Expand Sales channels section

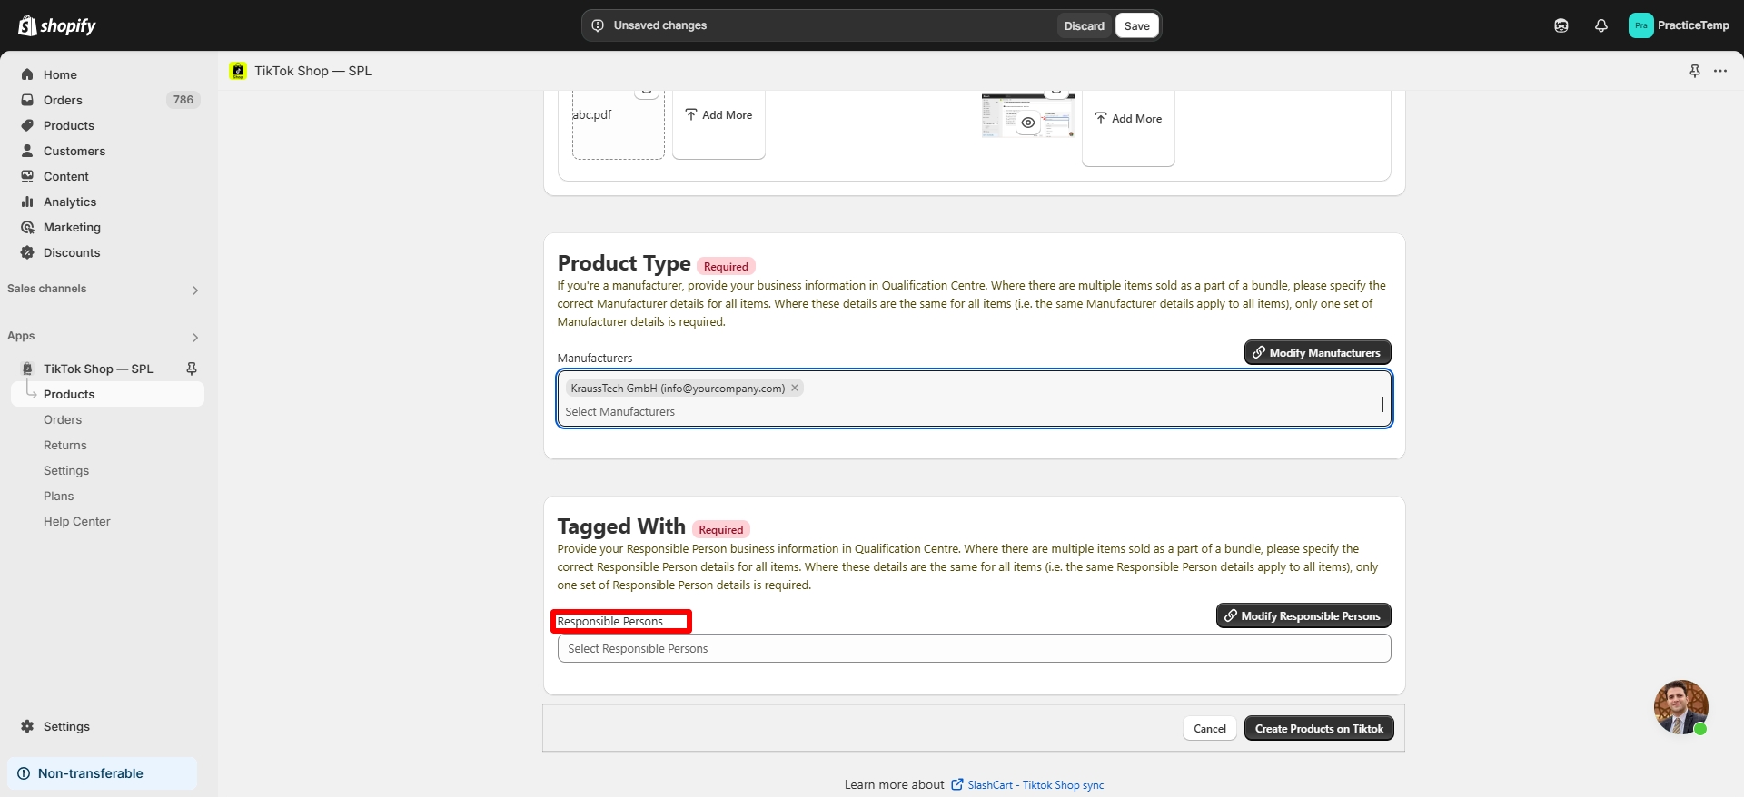[194, 290]
